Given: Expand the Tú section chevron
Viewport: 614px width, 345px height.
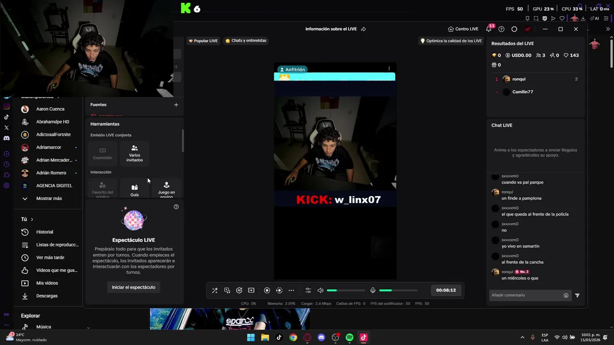Looking at the screenshot, I should click(32, 219).
